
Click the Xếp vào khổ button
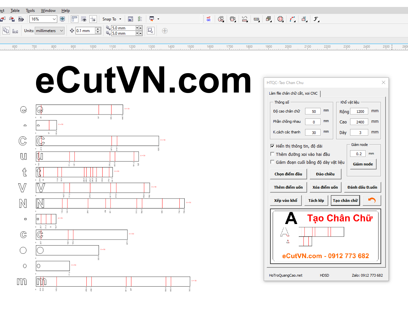[x=286, y=201]
